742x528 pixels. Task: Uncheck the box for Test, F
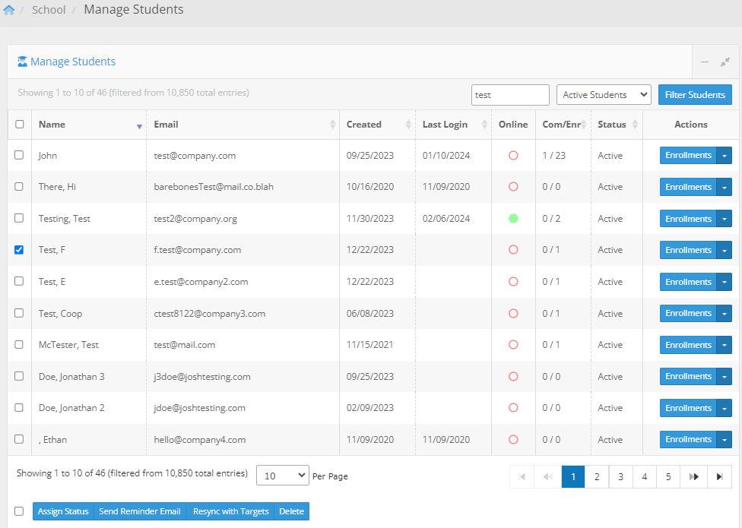(19, 250)
